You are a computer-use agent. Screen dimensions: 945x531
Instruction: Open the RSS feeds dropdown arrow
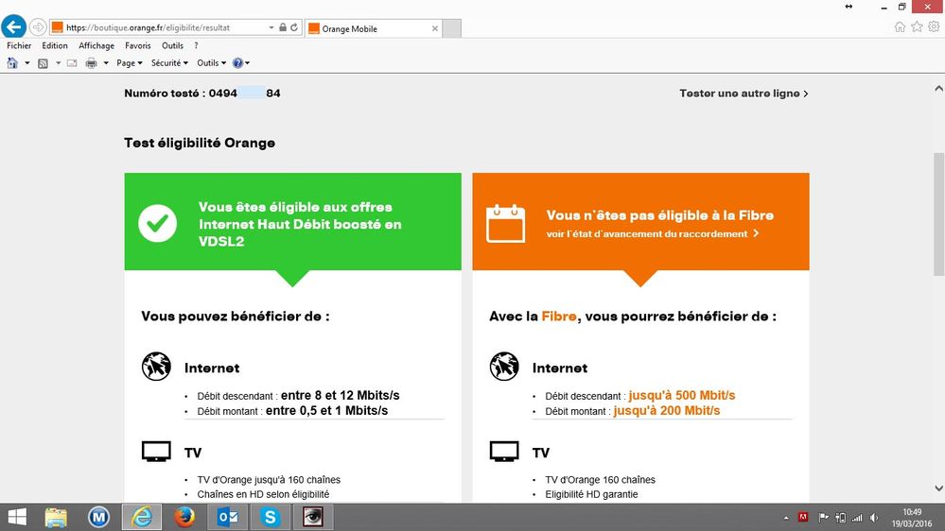point(58,62)
